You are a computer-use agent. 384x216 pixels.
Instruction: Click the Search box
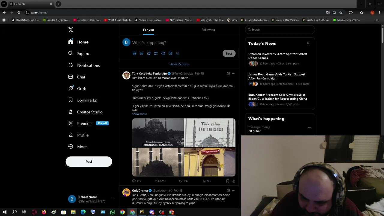(x=280, y=30)
